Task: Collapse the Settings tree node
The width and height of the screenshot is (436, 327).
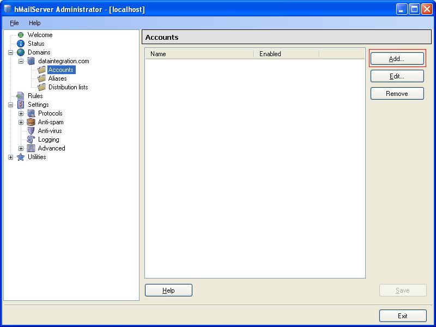Action: click(x=10, y=105)
